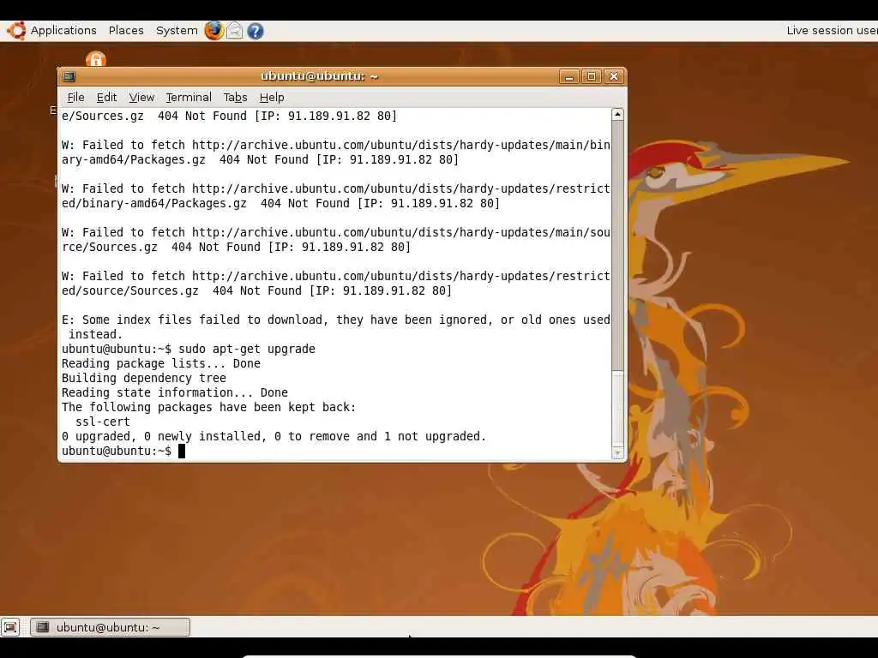The width and height of the screenshot is (878, 658).
Task: Open the Help question mark launcher
Action: click(x=256, y=31)
